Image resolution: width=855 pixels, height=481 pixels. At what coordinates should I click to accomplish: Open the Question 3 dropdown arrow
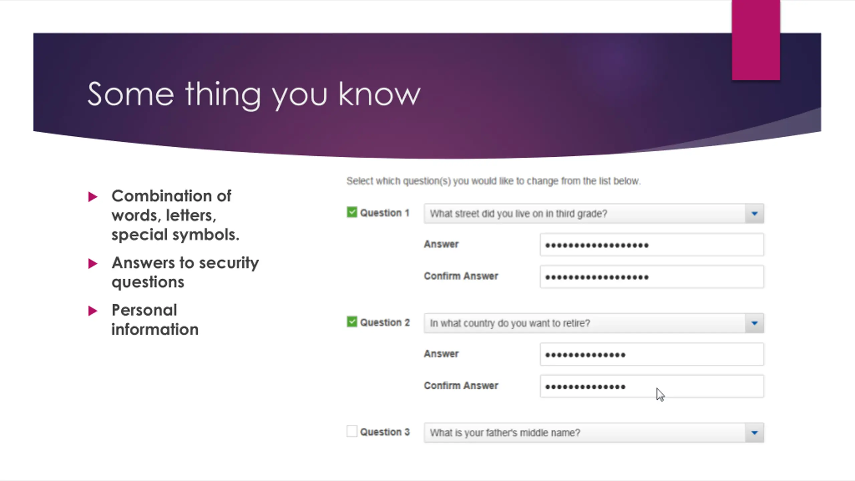pos(754,433)
